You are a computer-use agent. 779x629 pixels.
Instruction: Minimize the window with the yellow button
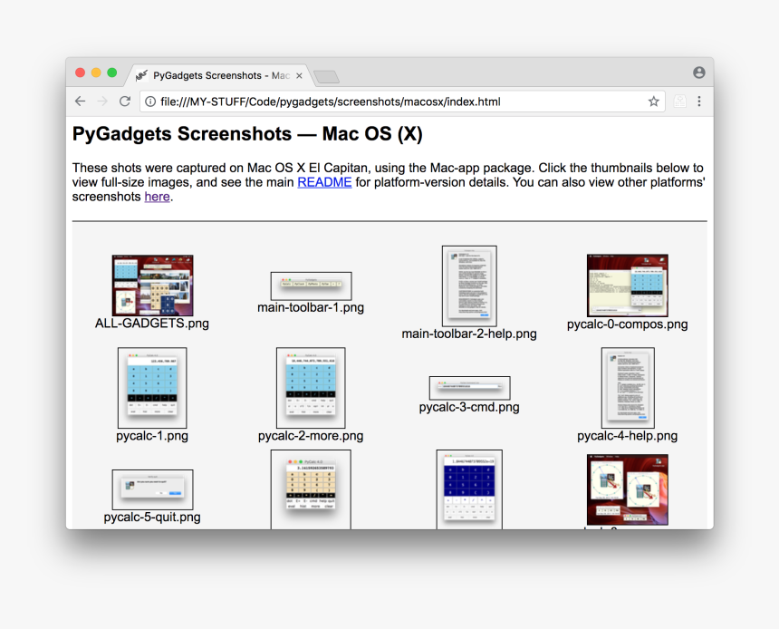[96, 73]
